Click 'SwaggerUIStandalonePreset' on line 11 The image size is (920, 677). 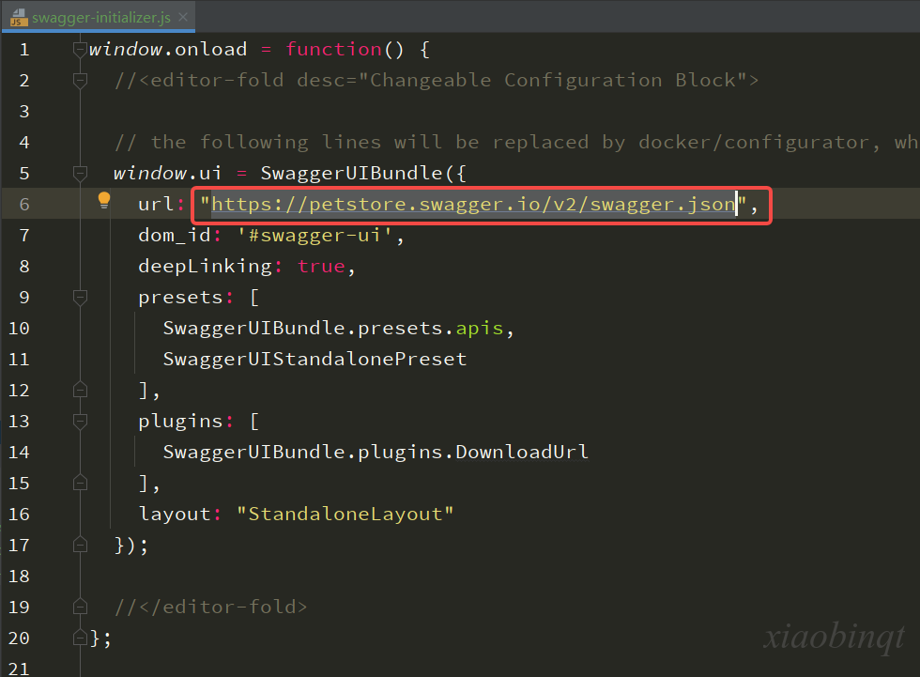pyautogui.click(x=314, y=359)
